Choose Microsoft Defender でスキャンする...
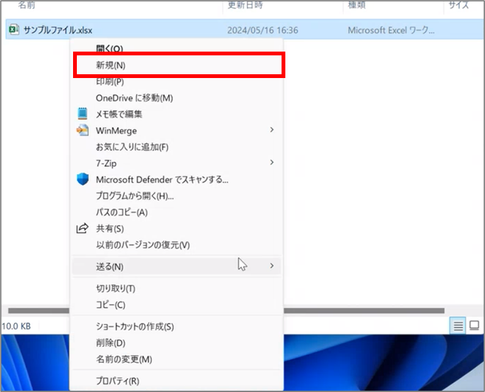485x392 pixels. [x=176, y=179]
